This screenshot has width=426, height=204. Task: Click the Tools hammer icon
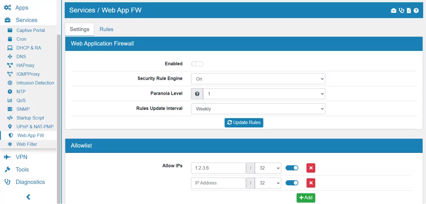pos(7,170)
